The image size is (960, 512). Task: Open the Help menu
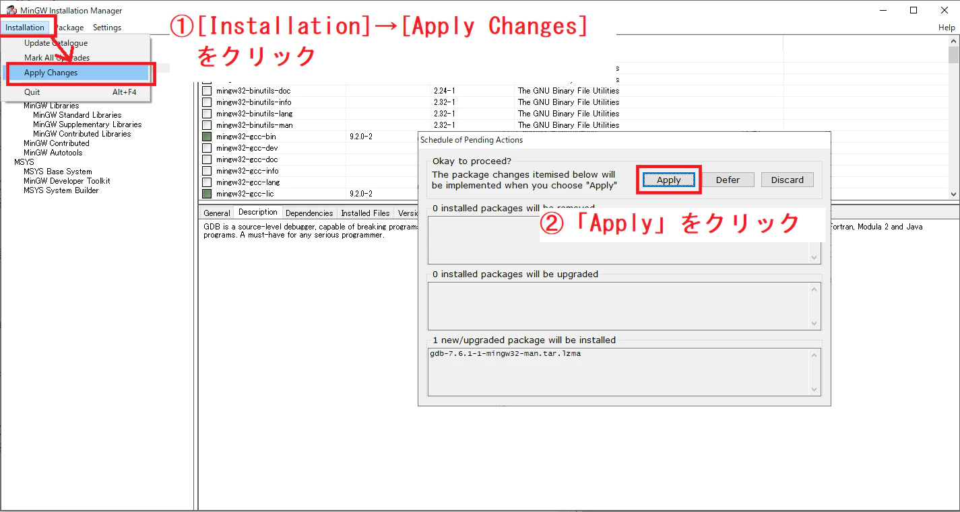947,28
